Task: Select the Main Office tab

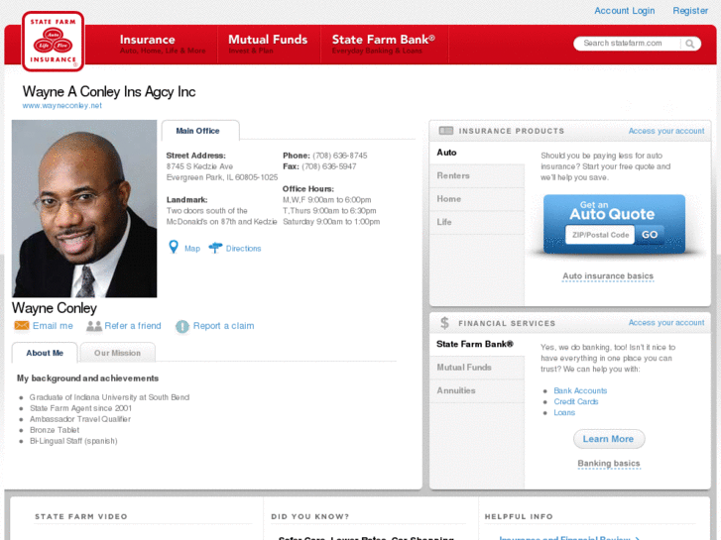Action: pyautogui.click(x=200, y=131)
